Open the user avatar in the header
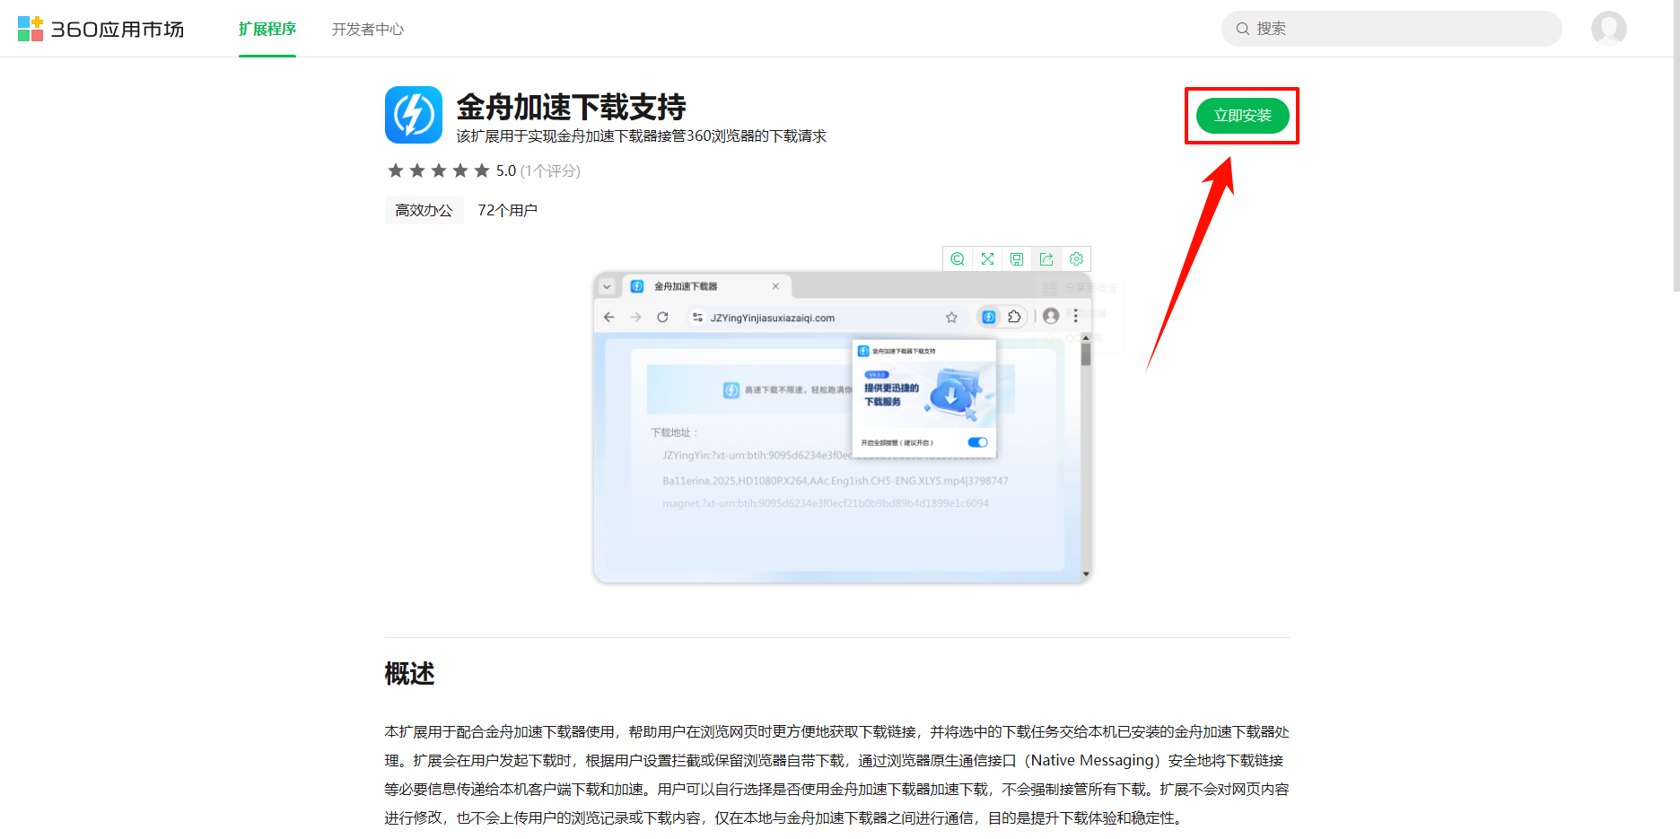The height and width of the screenshot is (839, 1680). point(1608,29)
